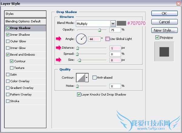Viewport: 182px width, 133px height.
Task: Toggle the Preview checkbox
Action: 157,37
